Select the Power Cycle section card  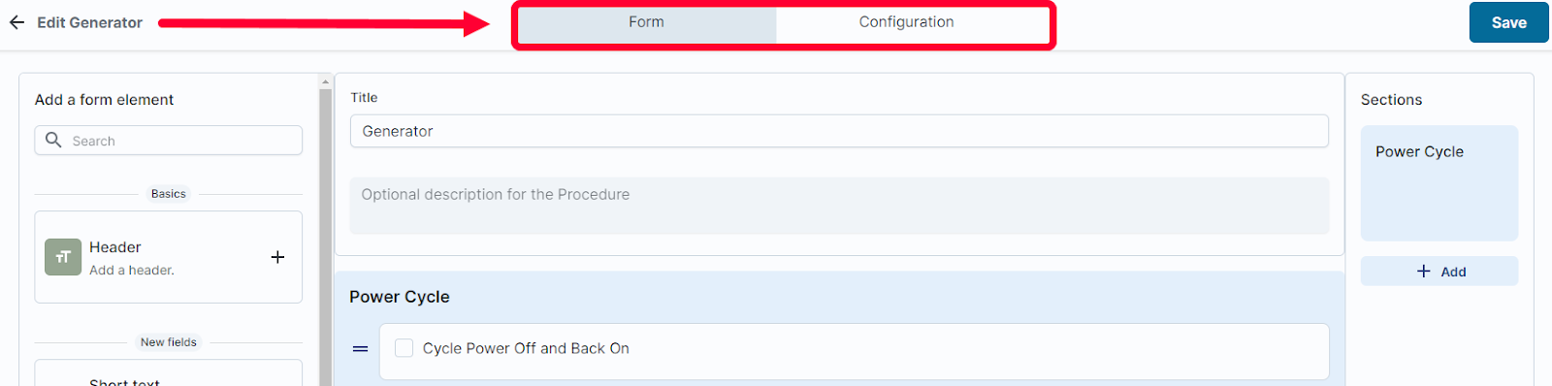pos(1439,183)
